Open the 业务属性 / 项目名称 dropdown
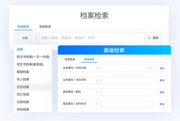The image size is (180, 121). pyautogui.click(x=81, y=80)
